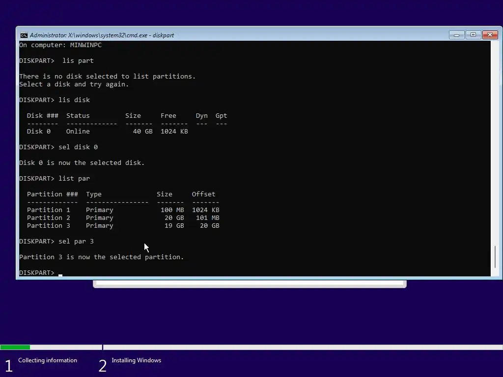Click 'Partition 3 is now the selected partition.'
The height and width of the screenshot is (377, 503).
[101, 257]
